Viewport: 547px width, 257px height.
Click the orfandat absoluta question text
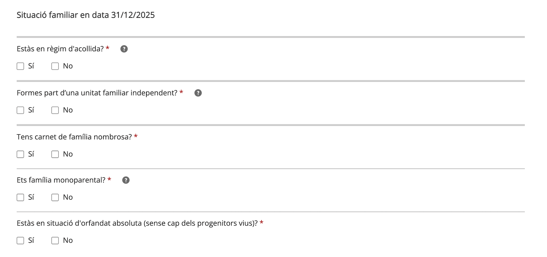[137, 223]
